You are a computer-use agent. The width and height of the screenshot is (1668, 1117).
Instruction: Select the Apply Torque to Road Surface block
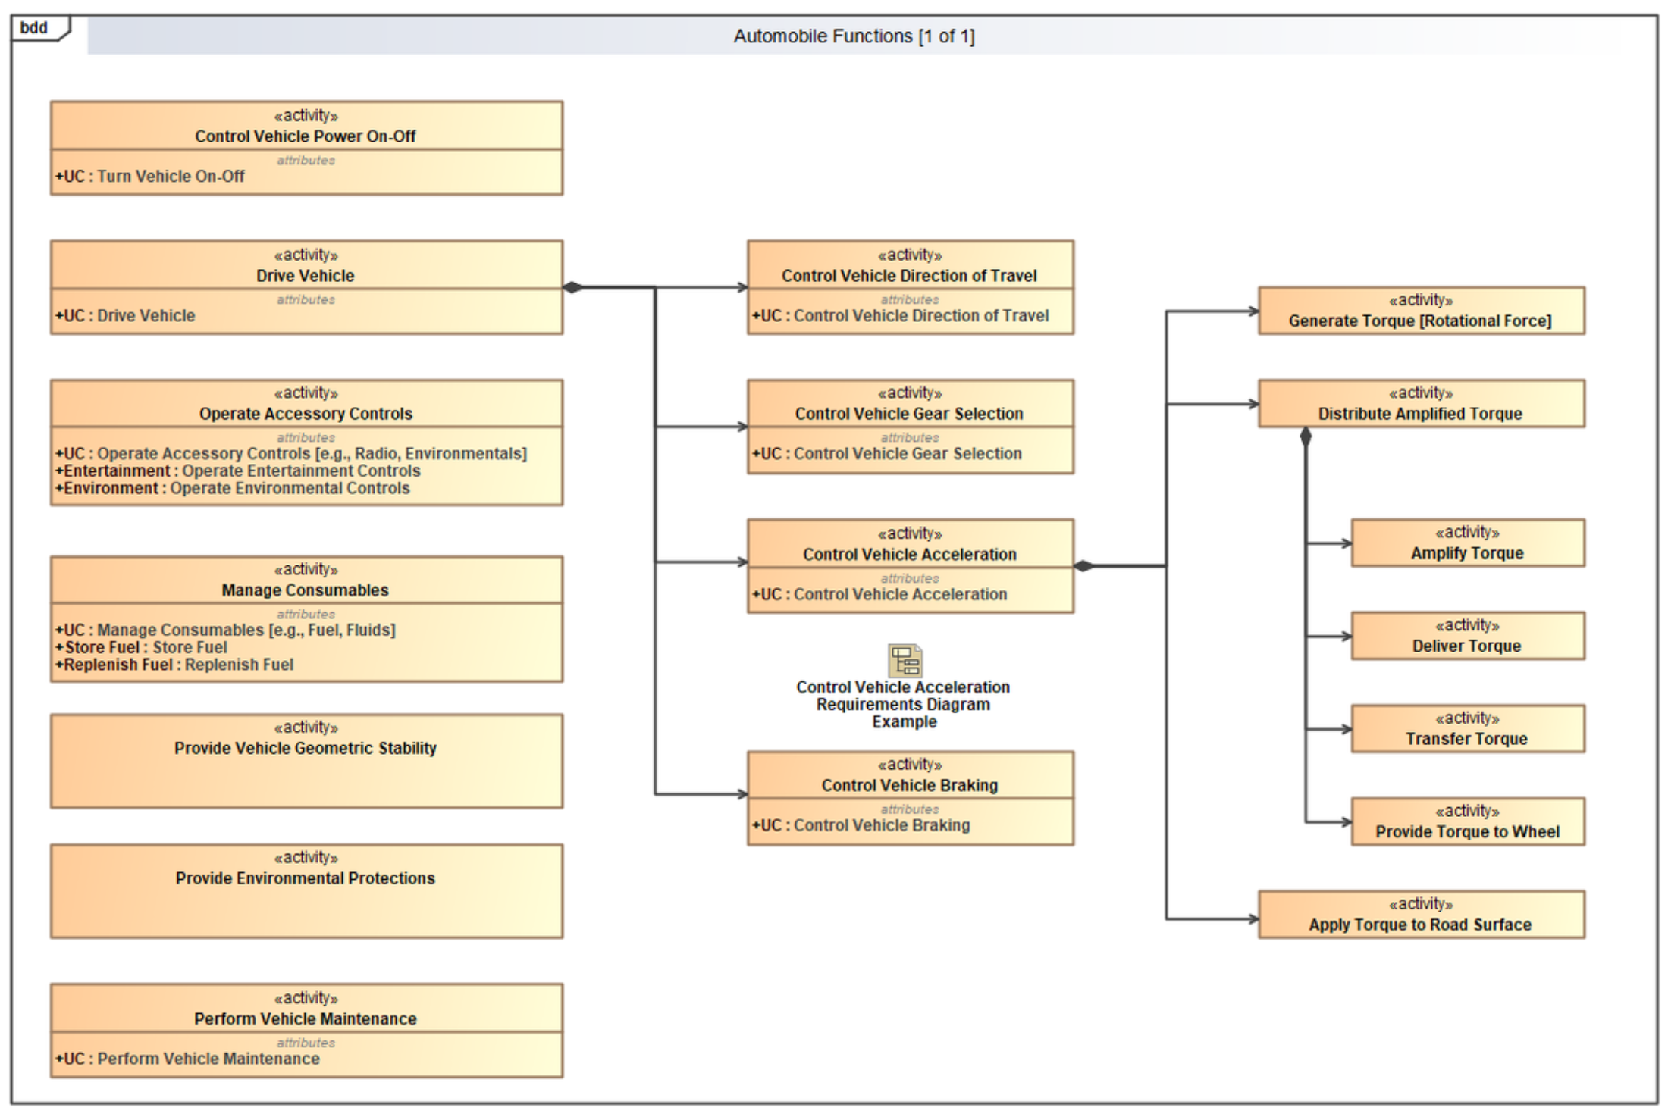pyautogui.click(x=1420, y=915)
